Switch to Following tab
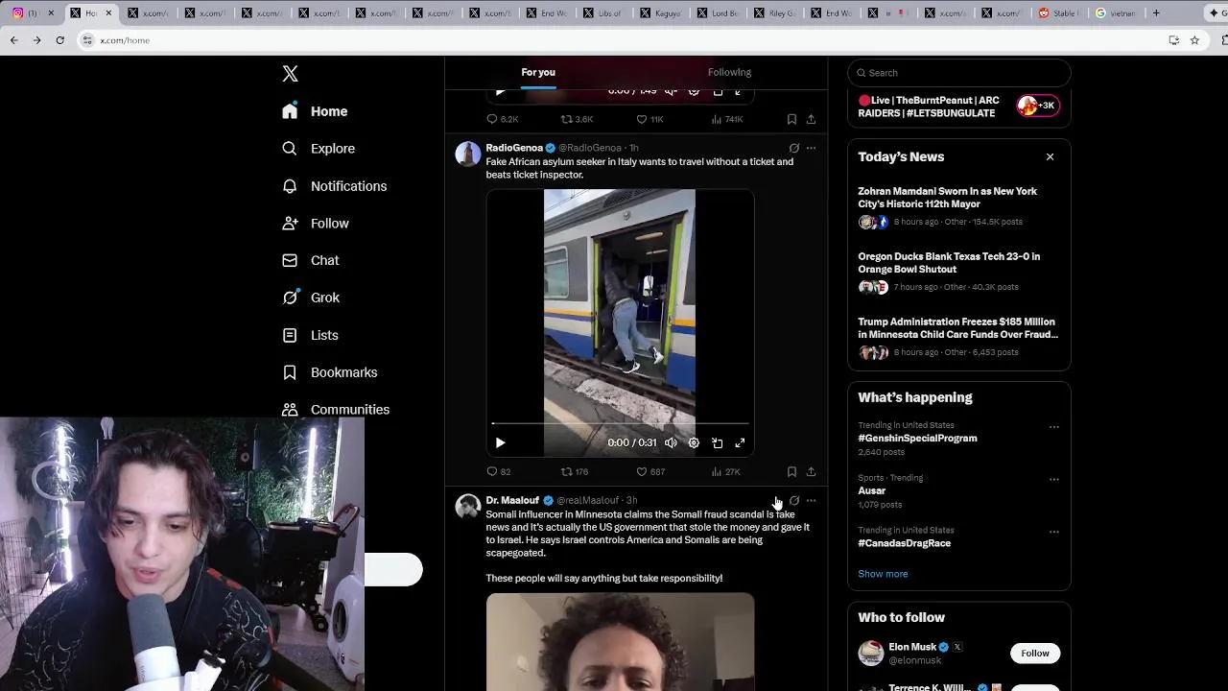This screenshot has width=1228, height=691. coord(729,72)
